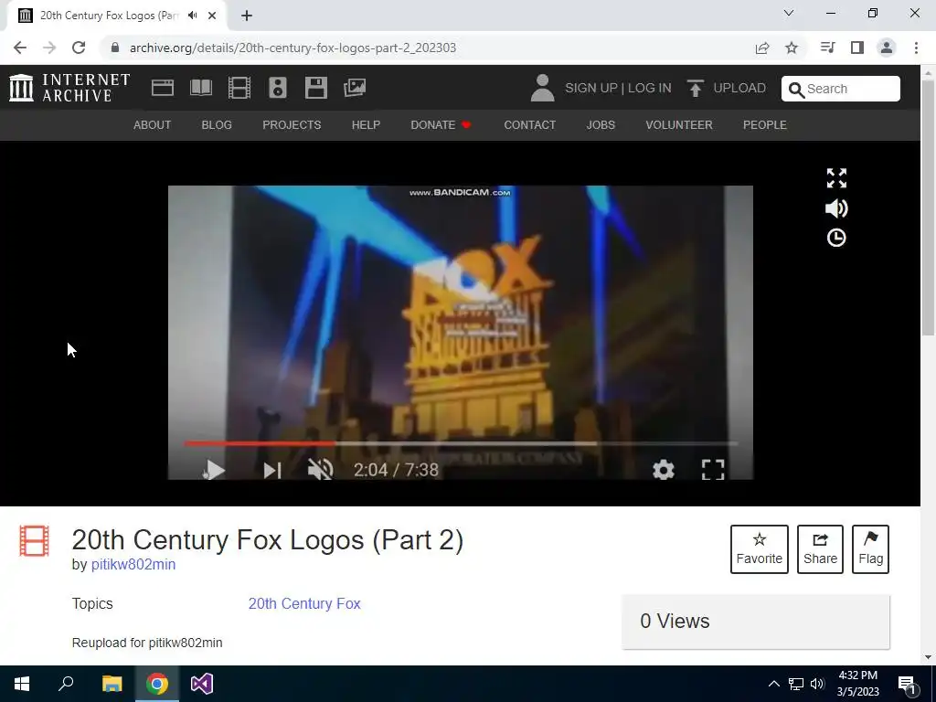Screen dimensions: 936x702
Task: Open the JOBS menu item
Action: (601, 124)
